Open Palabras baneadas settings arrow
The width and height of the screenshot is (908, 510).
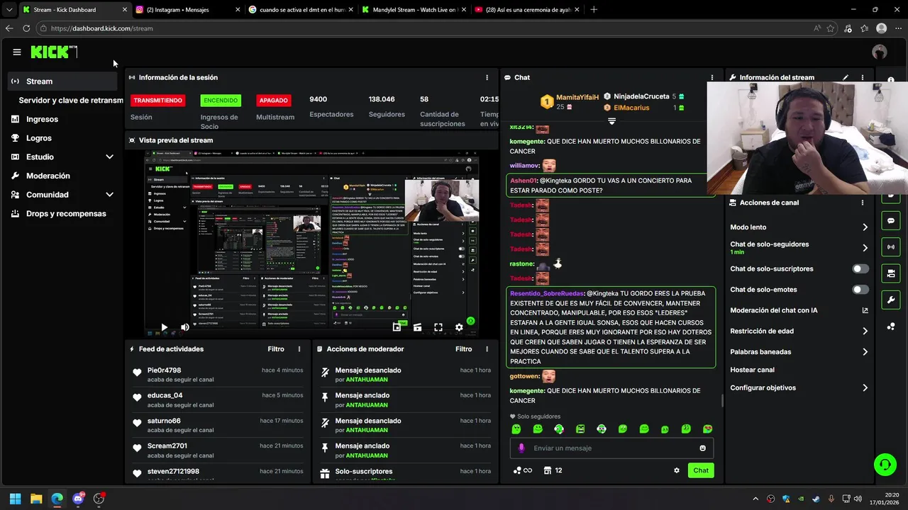point(865,352)
